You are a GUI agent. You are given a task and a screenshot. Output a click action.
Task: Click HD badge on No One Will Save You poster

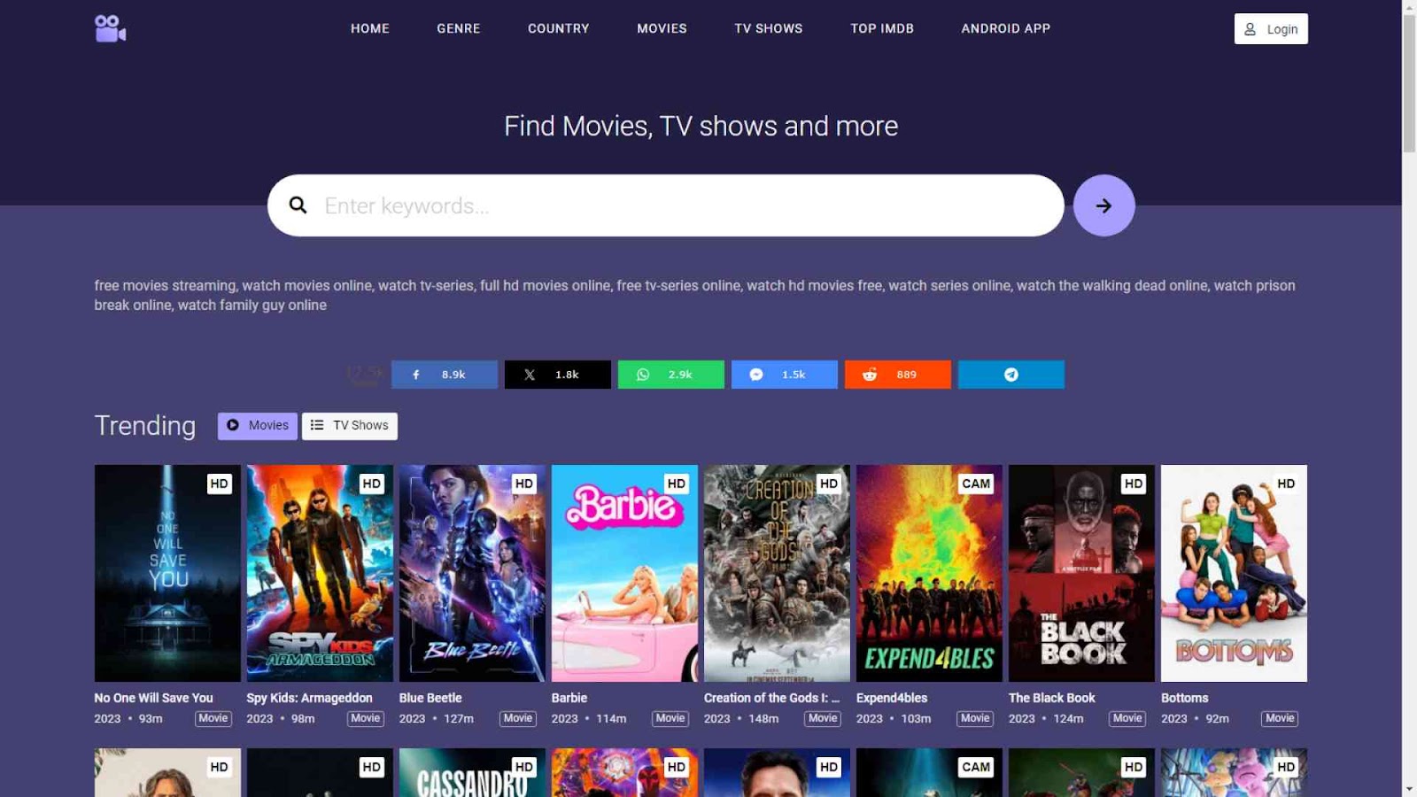coord(220,484)
